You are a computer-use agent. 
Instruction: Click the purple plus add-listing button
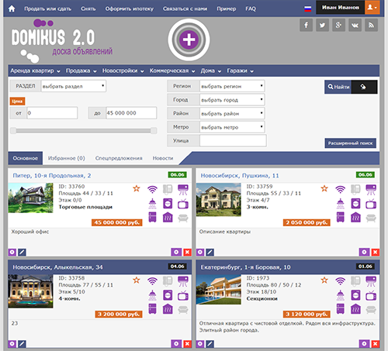[x=189, y=40]
